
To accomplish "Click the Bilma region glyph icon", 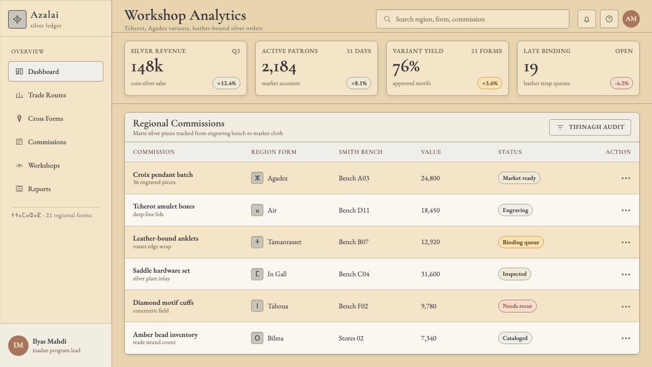I will (x=257, y=338).
